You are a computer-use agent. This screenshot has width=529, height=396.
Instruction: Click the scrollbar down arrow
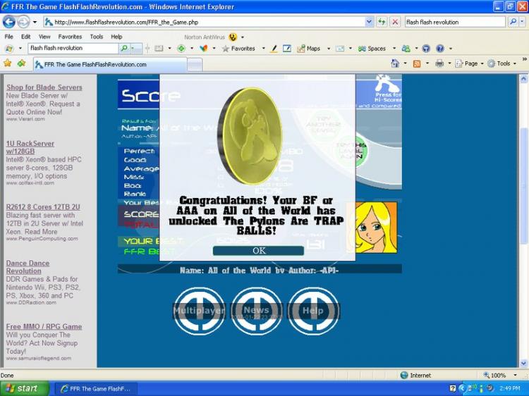[523, 364]
